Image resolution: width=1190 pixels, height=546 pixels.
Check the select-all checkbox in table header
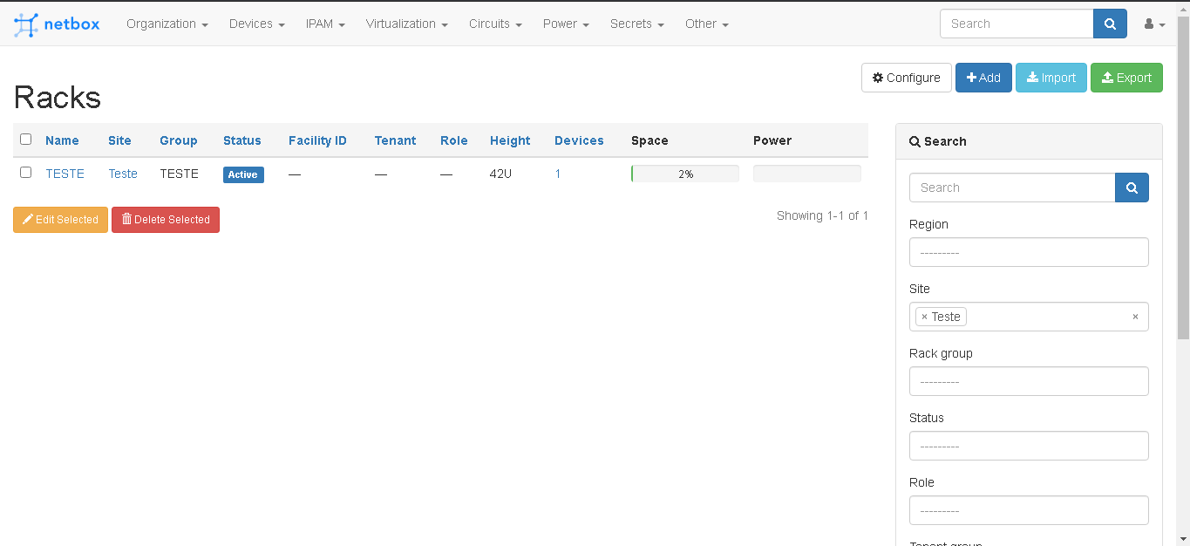click(x=25, y=139)
